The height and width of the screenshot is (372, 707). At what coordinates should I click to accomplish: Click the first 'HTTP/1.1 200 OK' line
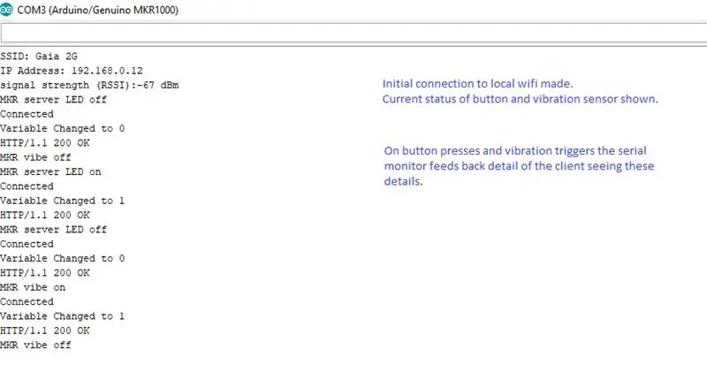point(45,143)
